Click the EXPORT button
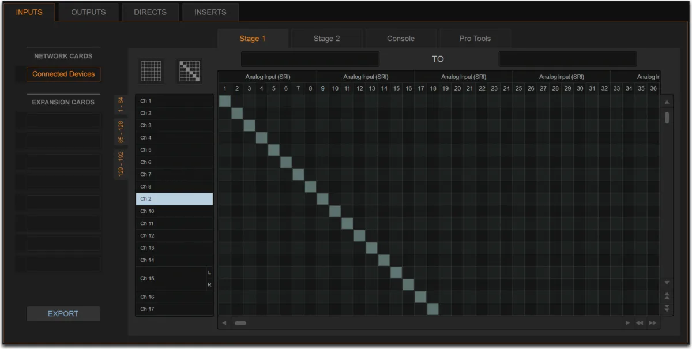This screenshot has height=349, width=692. [x=63, y=314]
